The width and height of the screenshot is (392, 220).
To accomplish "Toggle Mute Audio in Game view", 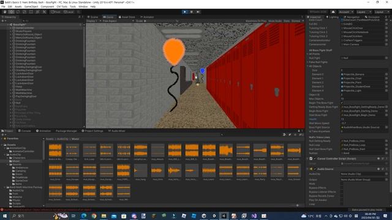I will pyautogui.click(x=275, y=21).
